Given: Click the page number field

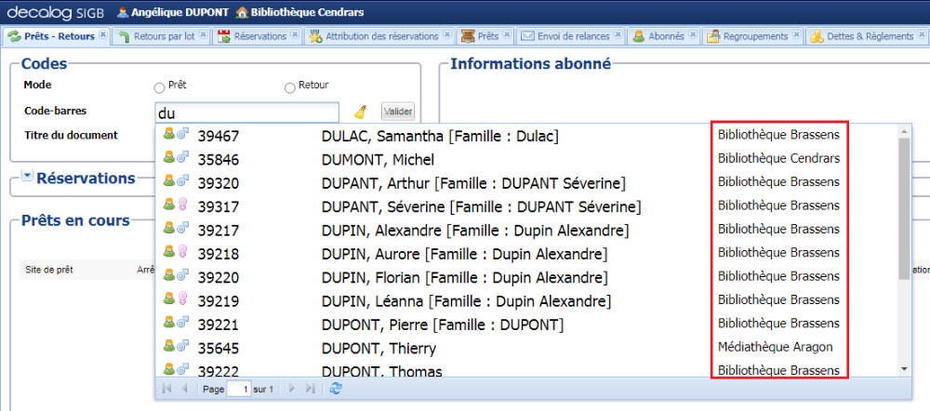Looking at the screenshot, I should pyautogui.click(x=239, y=390).
